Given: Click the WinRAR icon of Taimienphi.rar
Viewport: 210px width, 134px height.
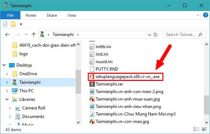Looking at the screenshot, I should pos(92,84).
